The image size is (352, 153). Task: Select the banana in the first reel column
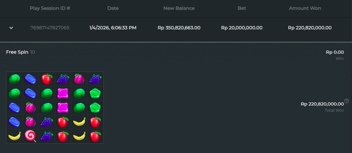tap(14, 136)
